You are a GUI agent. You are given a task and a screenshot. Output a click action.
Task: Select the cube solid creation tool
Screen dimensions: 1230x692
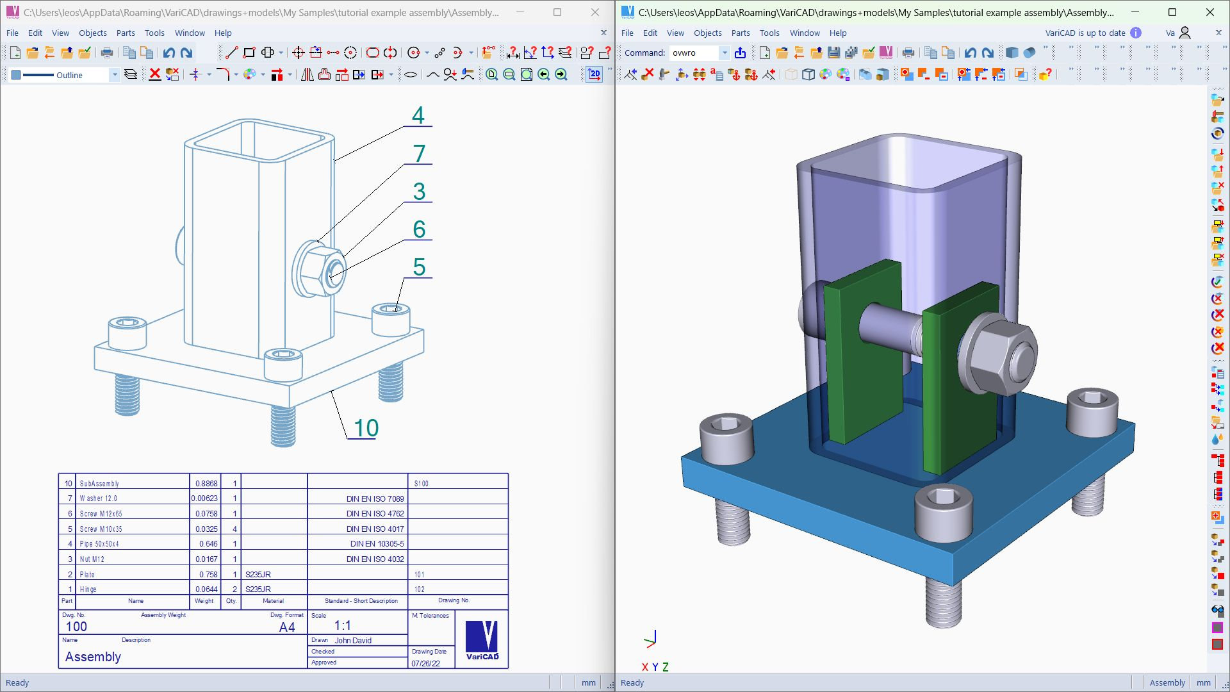click(1012, 53)
